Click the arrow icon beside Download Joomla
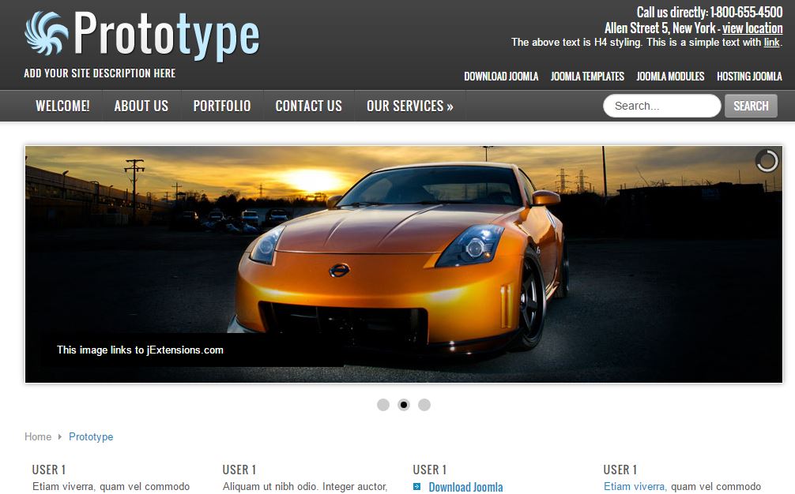Screen dimensions: 795x494 coord(416,486)
